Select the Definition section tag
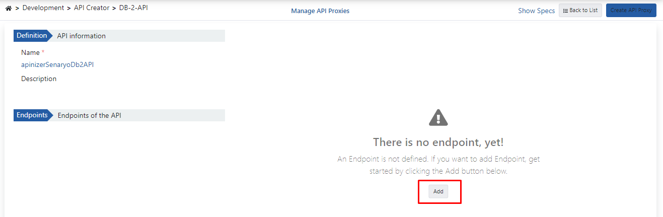This screenshot has height=217, width=663. pos(32,36)
